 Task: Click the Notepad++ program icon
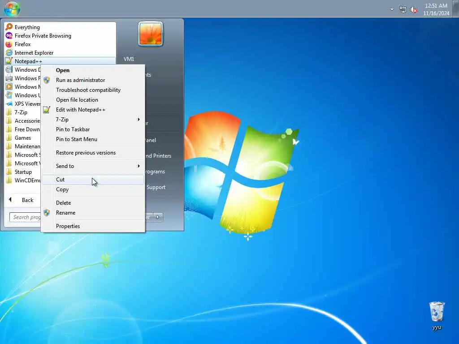[x=9, y=61]
